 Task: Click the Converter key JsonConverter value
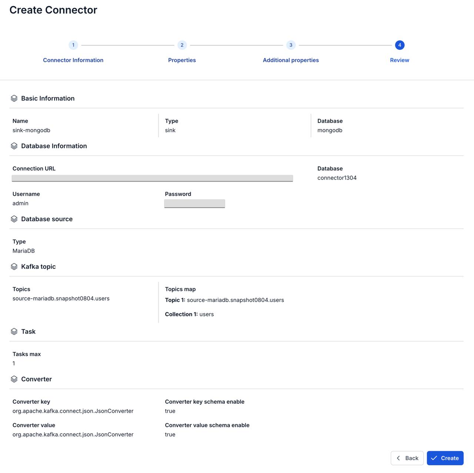(x=73, y=411)
